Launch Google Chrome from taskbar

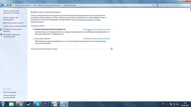click(x=20, y=104)
